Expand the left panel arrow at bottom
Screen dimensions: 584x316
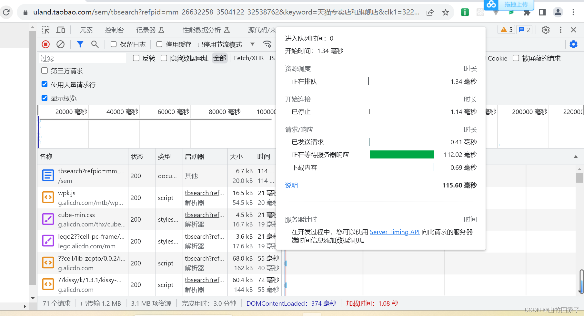click(25, 306)
